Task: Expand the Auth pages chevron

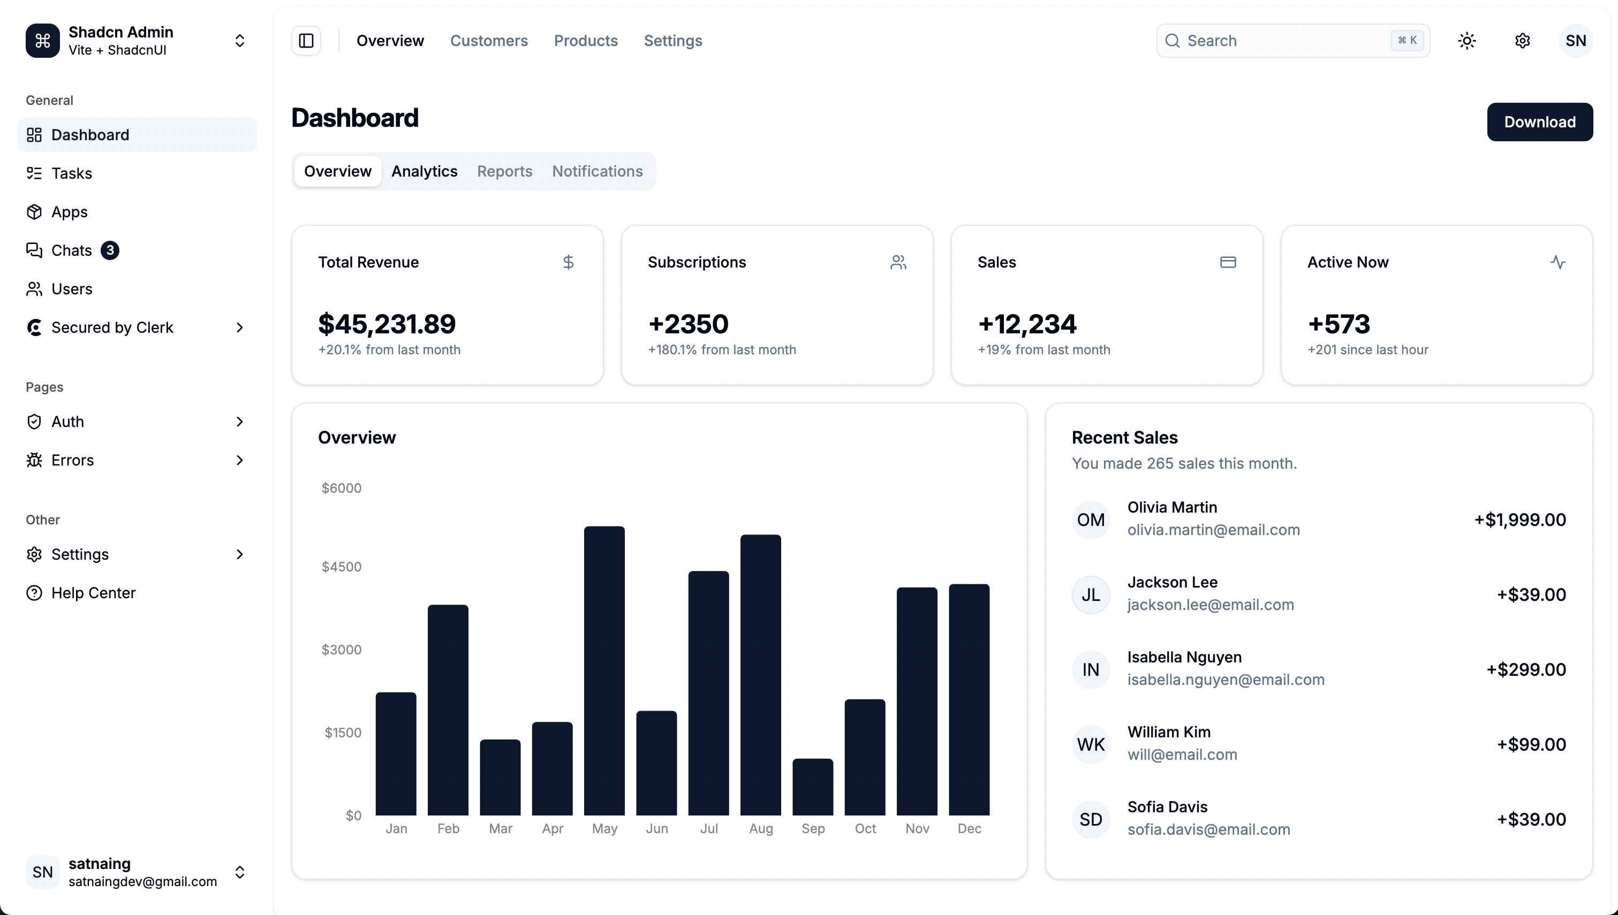Action: [239, 422]
